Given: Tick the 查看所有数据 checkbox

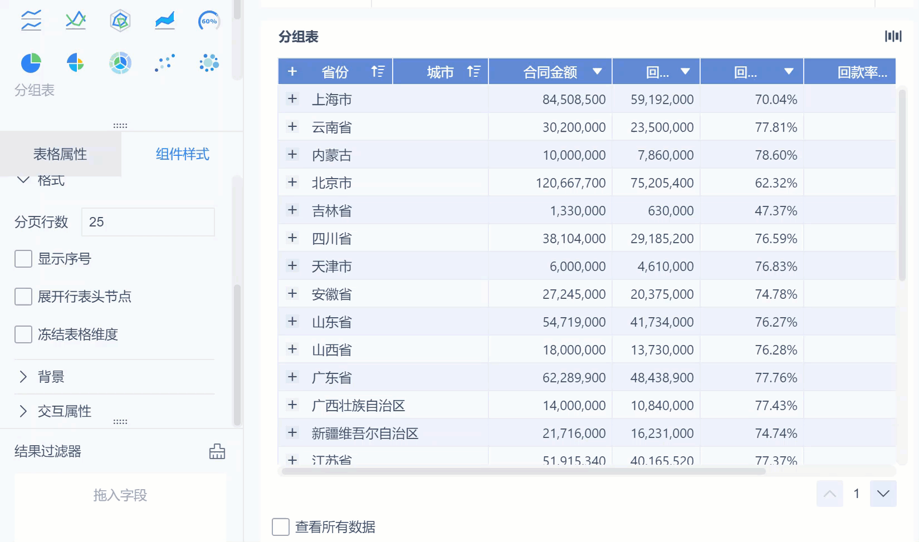Looking at the screenshot, I should point(281,527).
